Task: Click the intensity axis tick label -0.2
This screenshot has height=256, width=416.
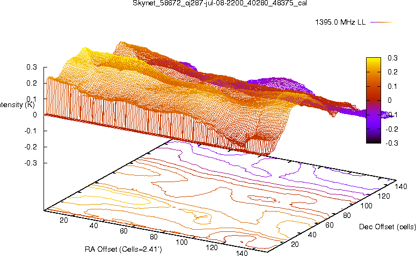Action: 31,147
